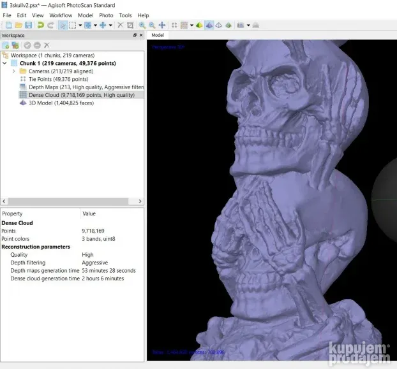The height and width of the screenshot is (369, 397).
Task: Click the Enable Items checkmark icon
Action: pos(27,45)
